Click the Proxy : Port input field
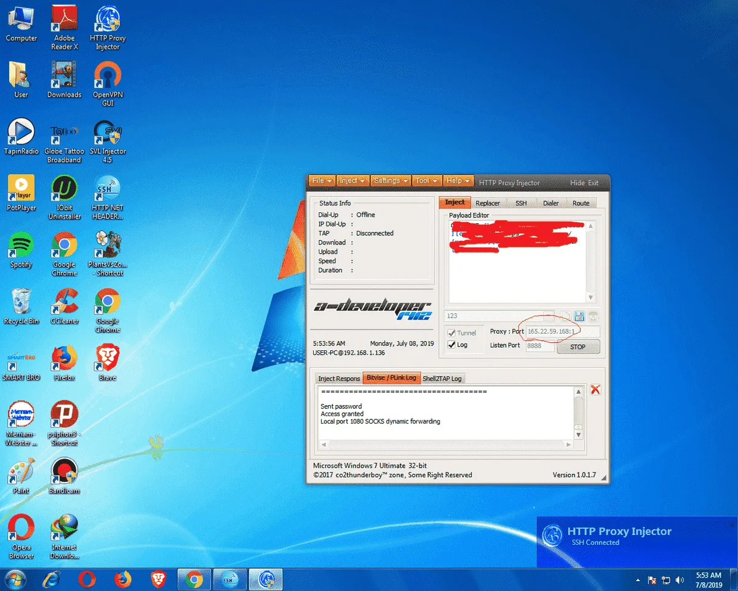738x591 pixels. (x=562, y=332)
